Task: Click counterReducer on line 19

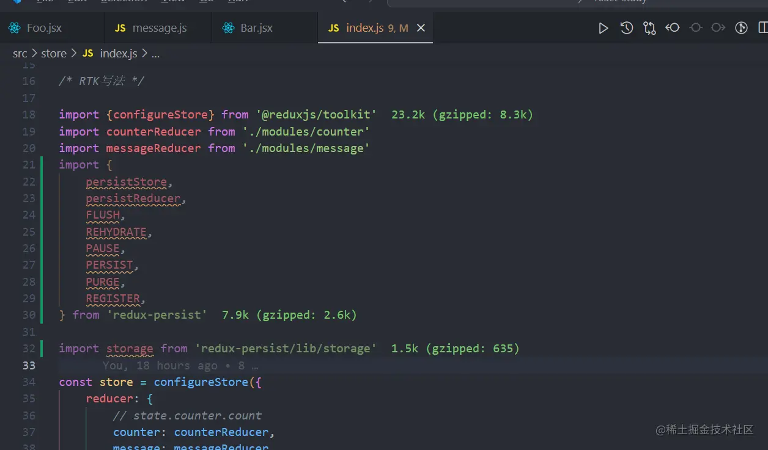Action: click(153, 132)
